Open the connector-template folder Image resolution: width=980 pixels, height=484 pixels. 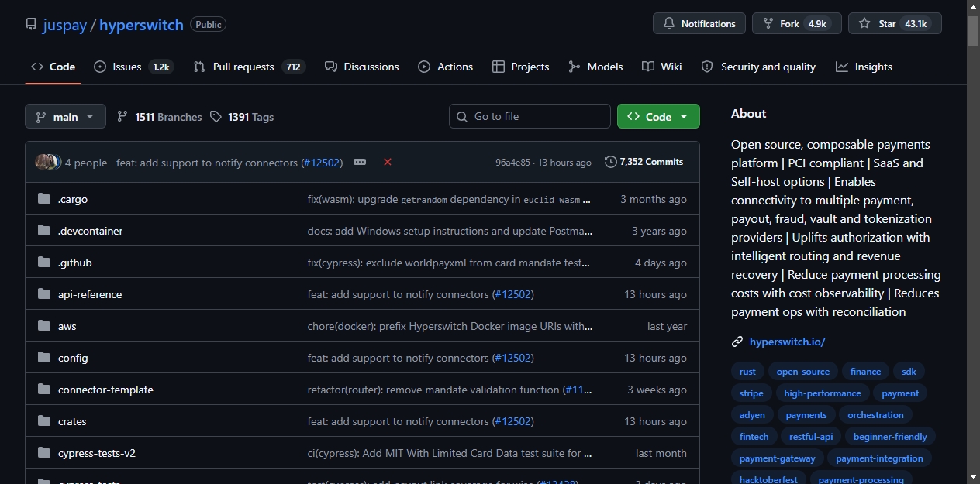(105, 390)
